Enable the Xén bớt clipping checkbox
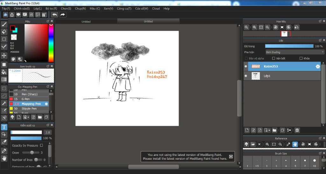The width and height of the screenshot is (326, 174). click(273, 58)
